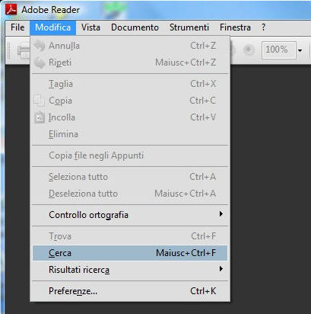Click the Ripeti redo arrow icon

[x=40, y=62]
